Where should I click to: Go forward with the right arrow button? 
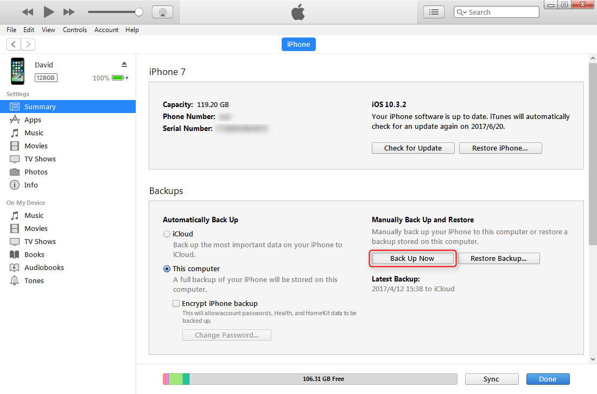[x=28, y=44]
